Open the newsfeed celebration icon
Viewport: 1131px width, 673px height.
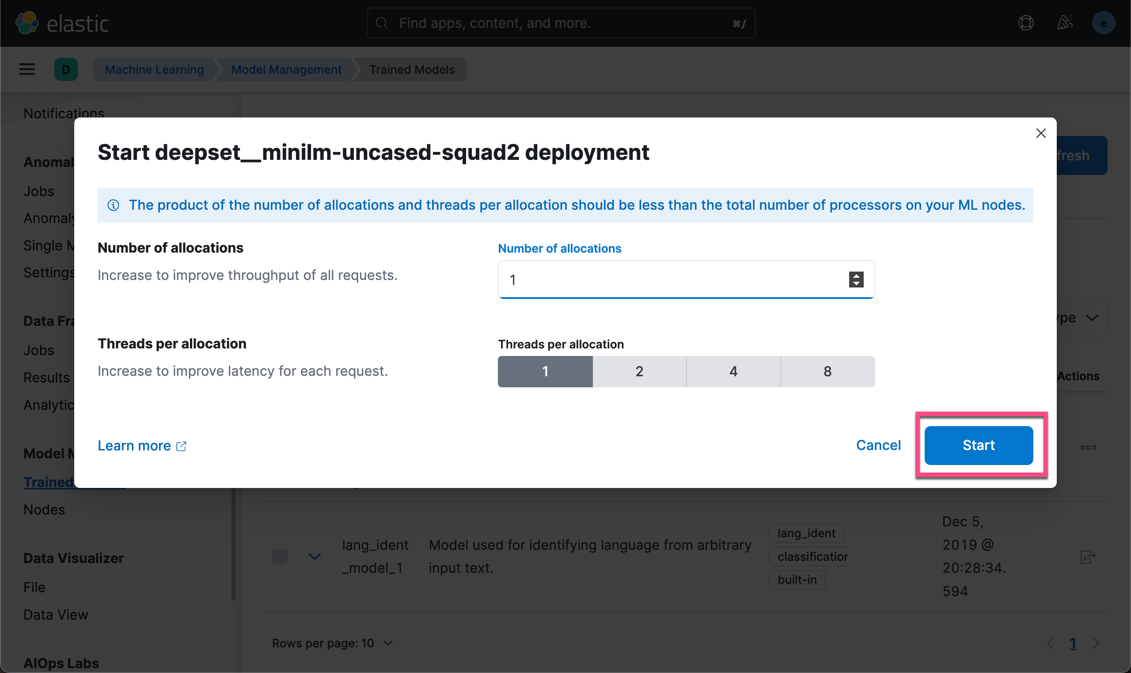tap(1064, 23)
